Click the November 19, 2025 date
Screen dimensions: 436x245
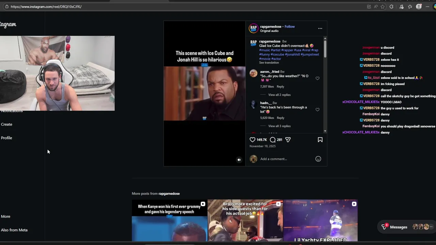click(262, 146)
